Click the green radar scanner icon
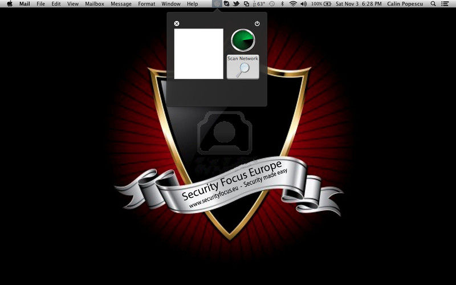The image size is (456, 285). pos(243,40)
